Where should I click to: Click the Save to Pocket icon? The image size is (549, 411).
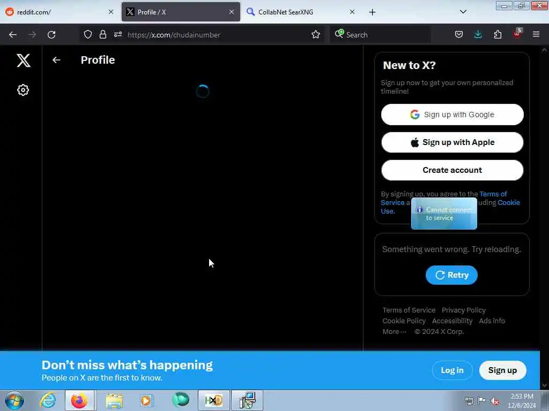pos(459,34)
